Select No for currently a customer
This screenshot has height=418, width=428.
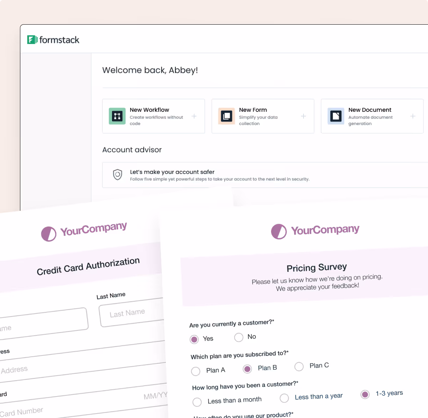(x=239, y=337)
